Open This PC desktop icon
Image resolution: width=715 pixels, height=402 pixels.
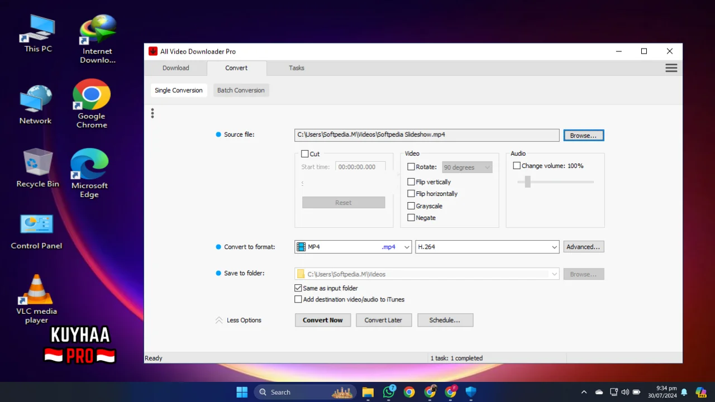tap(37, 33)
